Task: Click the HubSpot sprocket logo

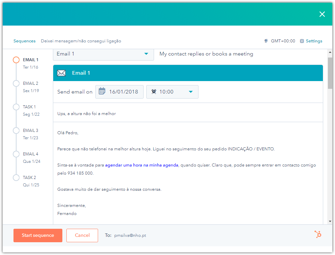Action: coord(317,234)
